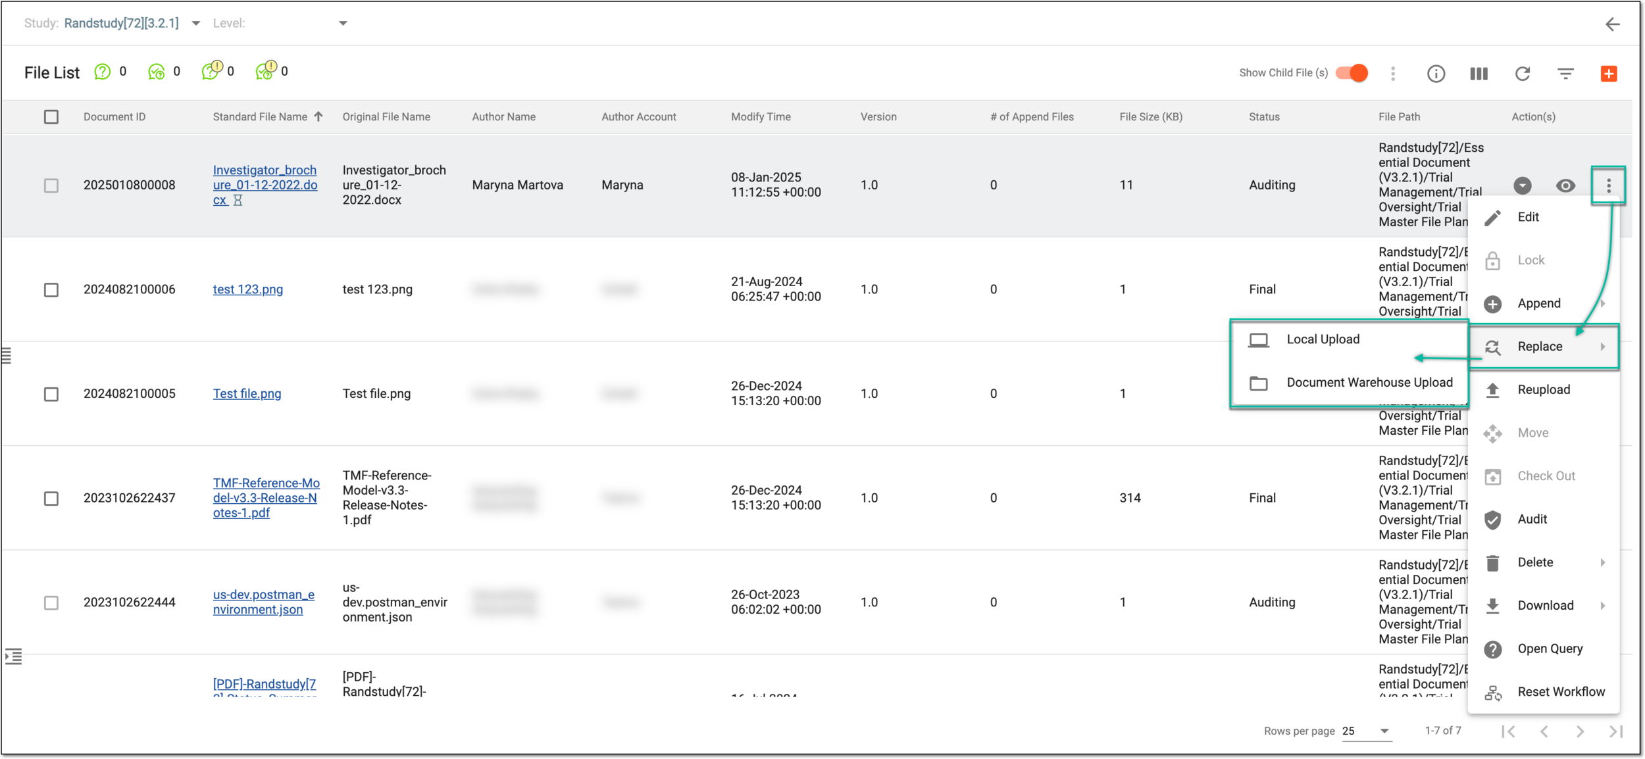Check the box for document 2024082100006
Image resolution: width=1645 pixels, height=759 pixels.
tap(51, 290)
